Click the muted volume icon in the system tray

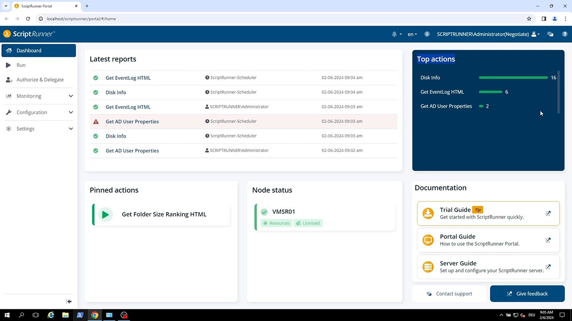[x=522, y=315]
